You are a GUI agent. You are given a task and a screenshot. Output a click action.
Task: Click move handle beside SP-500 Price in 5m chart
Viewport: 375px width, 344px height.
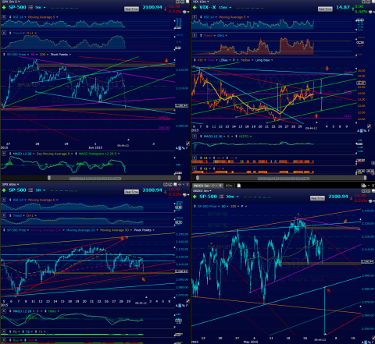coord(4,55)
